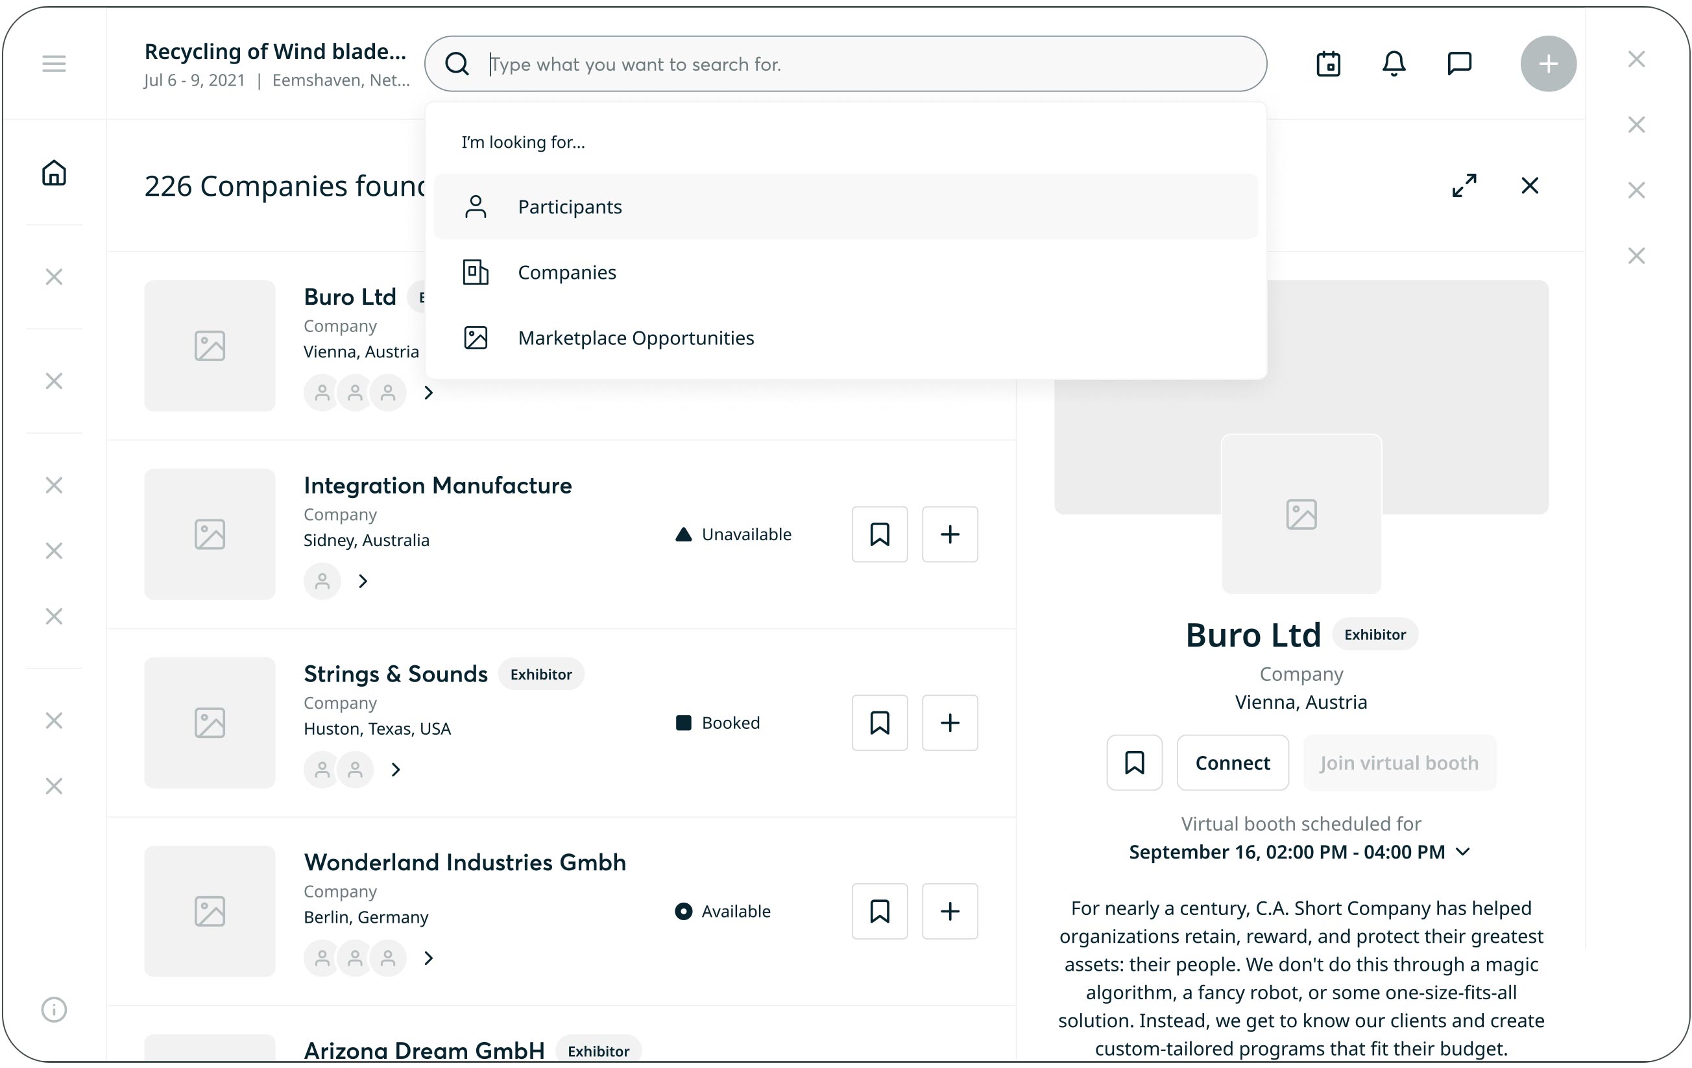
Task: Click the info icon at the bottom of the sidebar
Action: [53, 1009]
